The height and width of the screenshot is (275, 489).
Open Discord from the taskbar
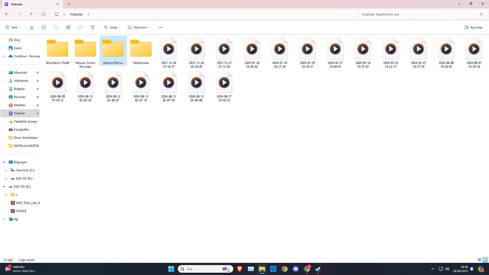click(296, 269)
